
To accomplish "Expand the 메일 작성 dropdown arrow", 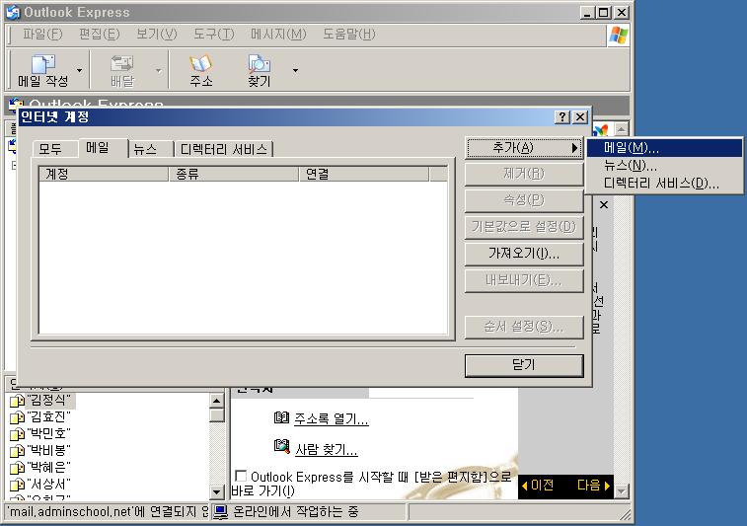I will pos(80,71).
